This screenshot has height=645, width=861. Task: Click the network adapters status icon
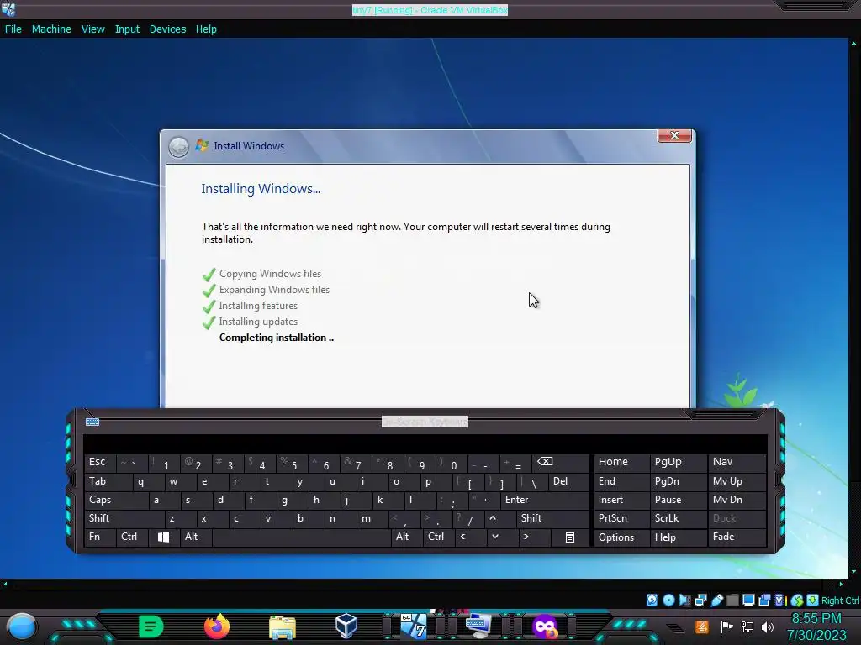click(700, 600)
